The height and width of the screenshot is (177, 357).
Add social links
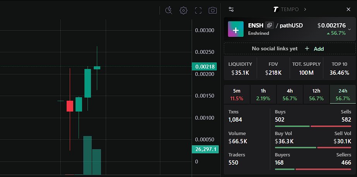point(319,49)
